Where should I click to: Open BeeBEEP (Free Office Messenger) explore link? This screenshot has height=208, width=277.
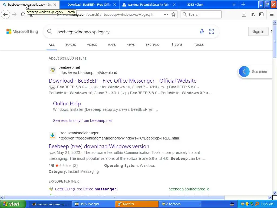click(86, 189)
